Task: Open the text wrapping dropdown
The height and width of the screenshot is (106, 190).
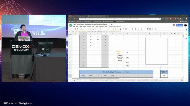Action: pos(139,29)
